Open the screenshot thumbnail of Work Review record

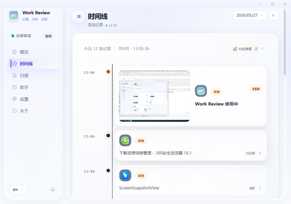coord(155,96)
